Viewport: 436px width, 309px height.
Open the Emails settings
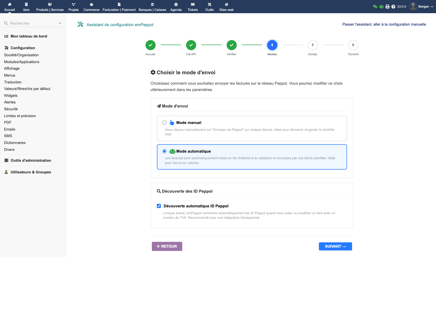click(x=10, y=129)
